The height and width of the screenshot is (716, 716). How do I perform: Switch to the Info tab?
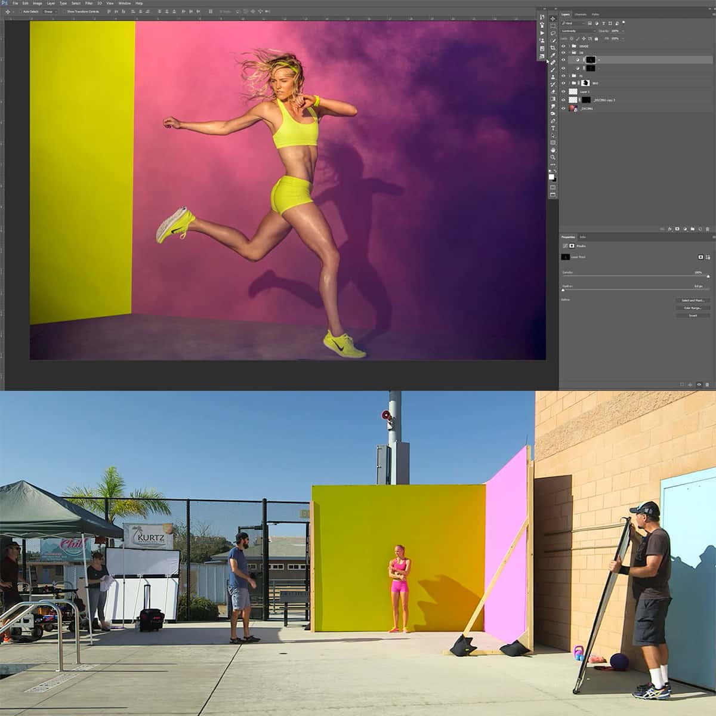pos(582,237)
